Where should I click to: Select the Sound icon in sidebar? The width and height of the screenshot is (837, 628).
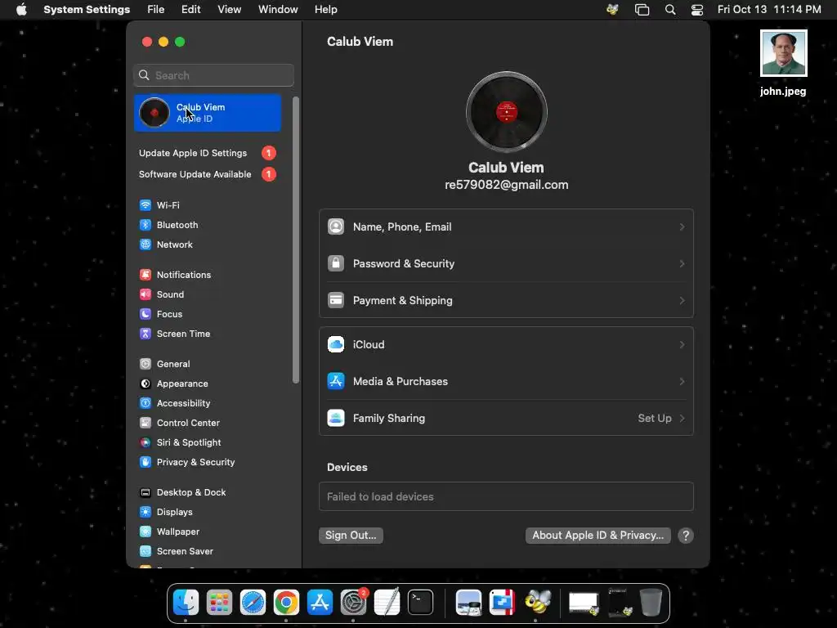[x=145, y=294]
